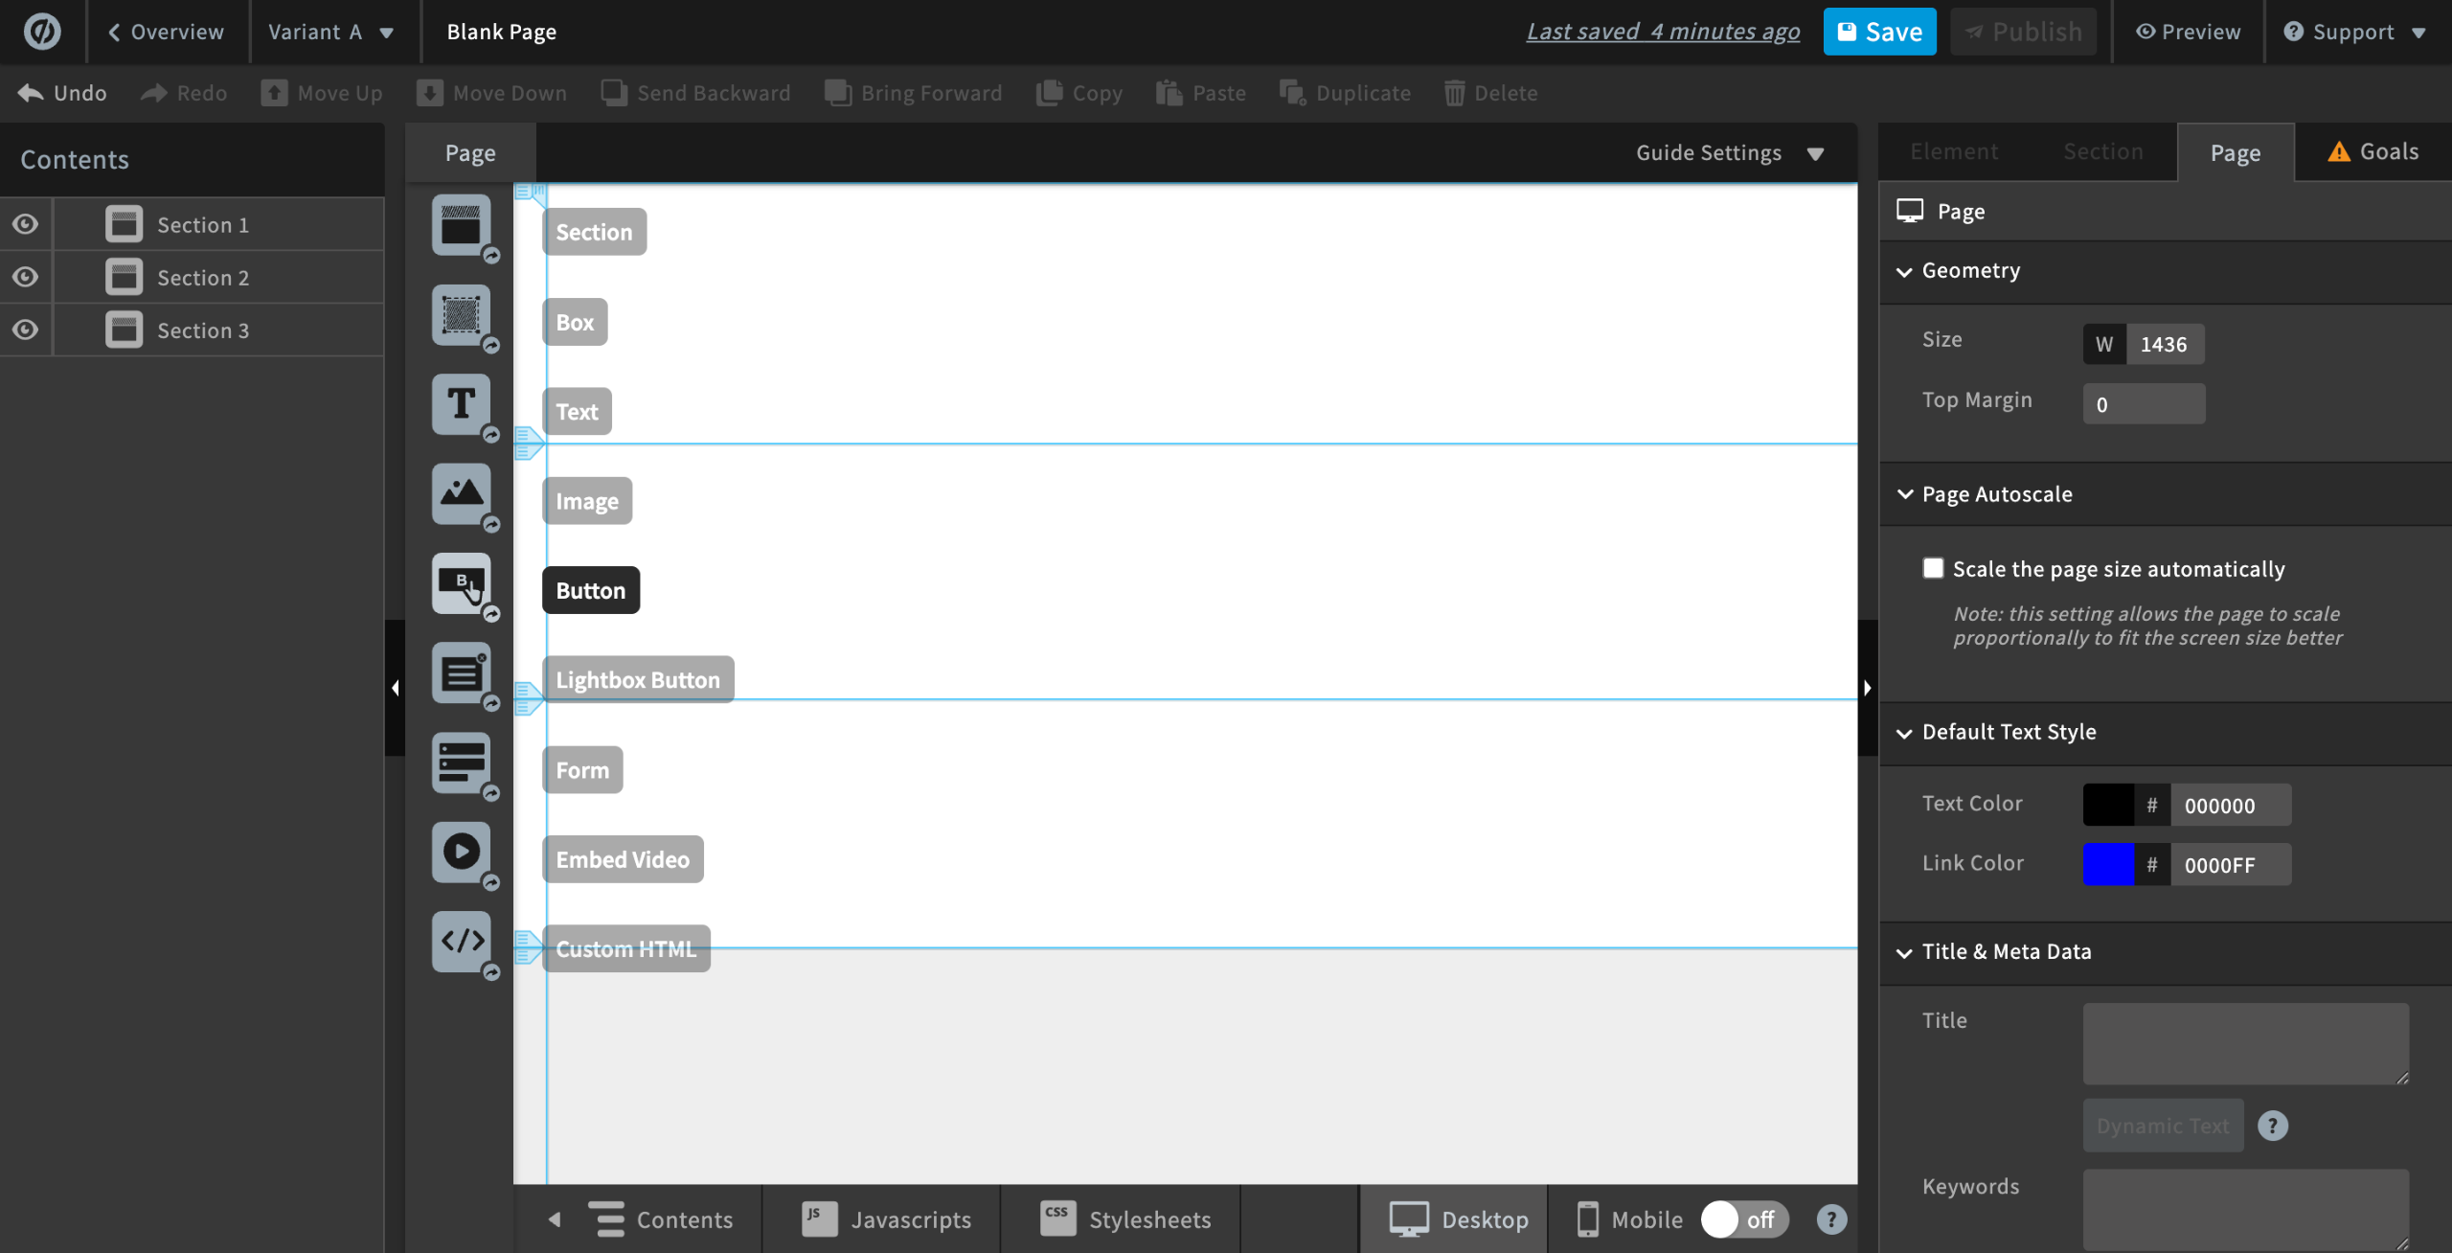Hide Section 1 with eye icon
Image resolution: width=2452 pixels, height=1253 pixels.
[x=26, y=224]
